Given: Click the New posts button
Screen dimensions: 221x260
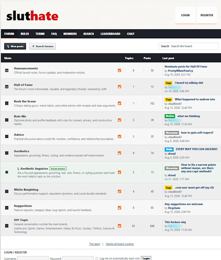Looking at the screenshot, I should [x=15, y=46].
